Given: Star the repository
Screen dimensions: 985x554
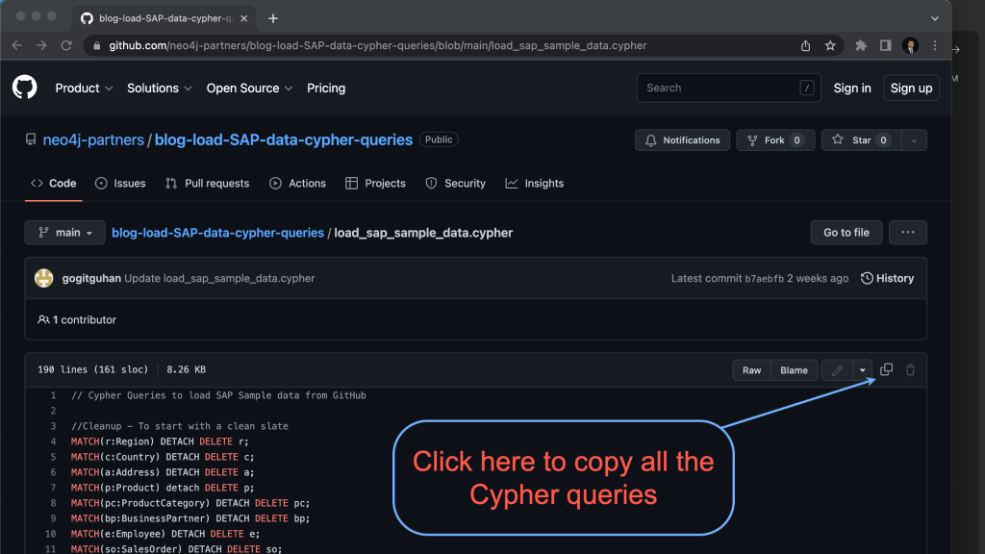Looking at the screenshot, I should point(859,139).
